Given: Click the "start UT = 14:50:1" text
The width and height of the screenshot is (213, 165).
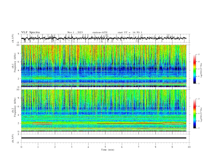Looking at the screenshot, I should click(x=130, y=32).
